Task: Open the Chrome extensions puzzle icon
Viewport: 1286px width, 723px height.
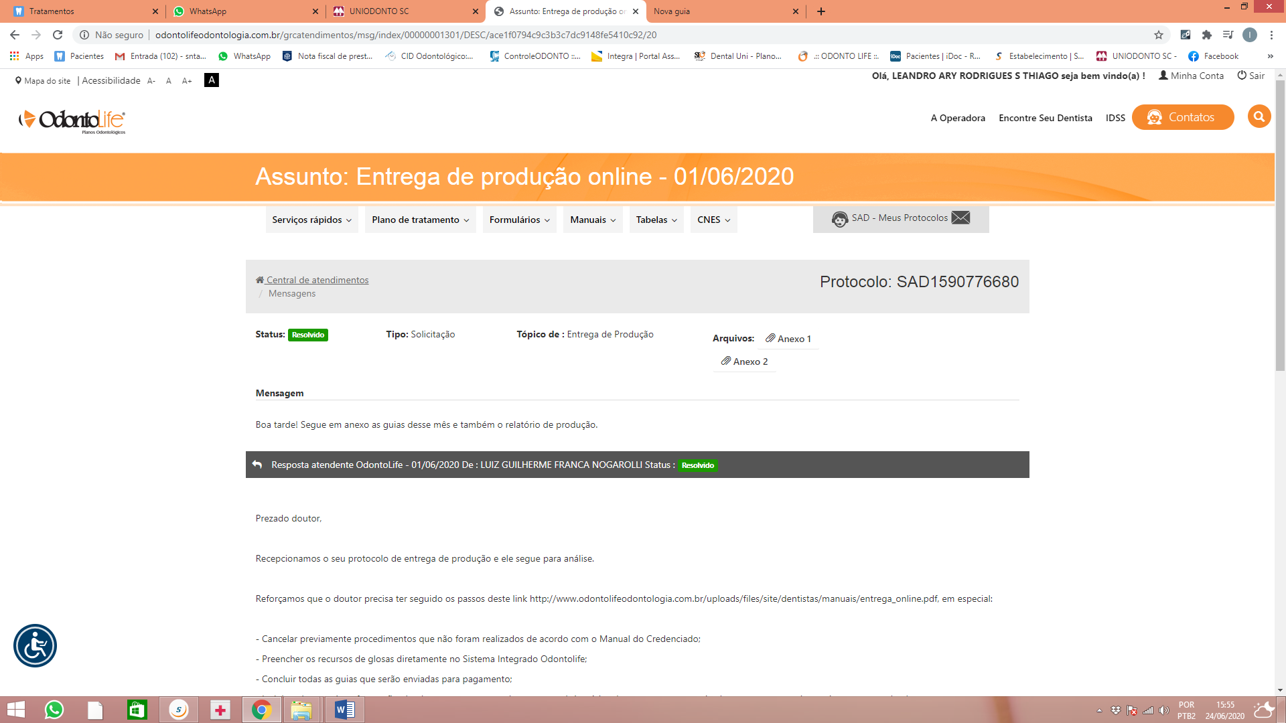Action: click(x=1206, y=35)
